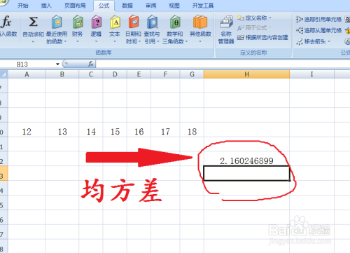Expand the AutoSum dropdown arrow

tap(33, 42)
